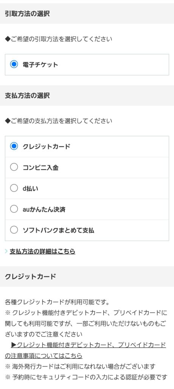Click the 海外発行カード notice line
Image resolution: width=174 pixels, height=389 pixels.
(80, 366)
